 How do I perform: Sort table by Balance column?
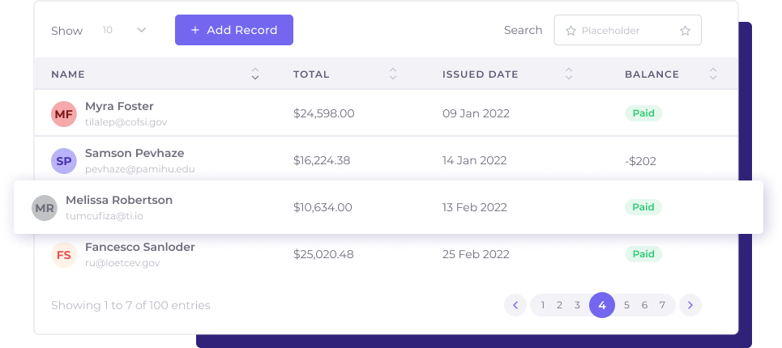point(713,74)
